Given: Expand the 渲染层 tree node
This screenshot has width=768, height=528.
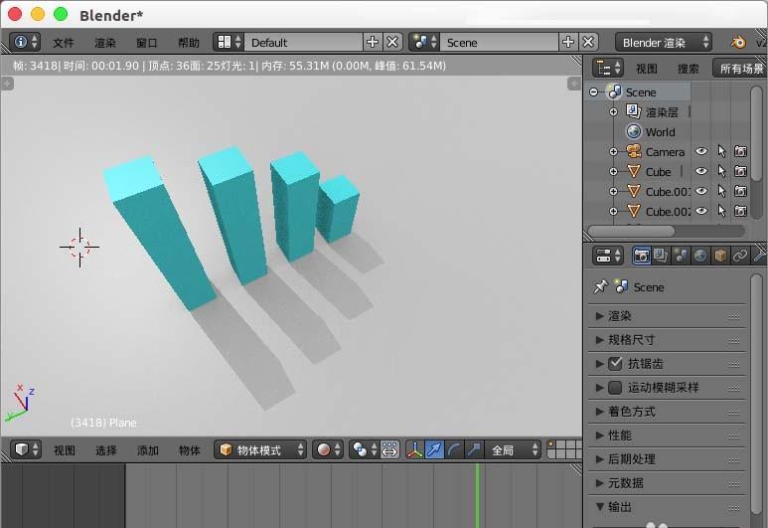Looking at the screenshot, I should point(613,112).
